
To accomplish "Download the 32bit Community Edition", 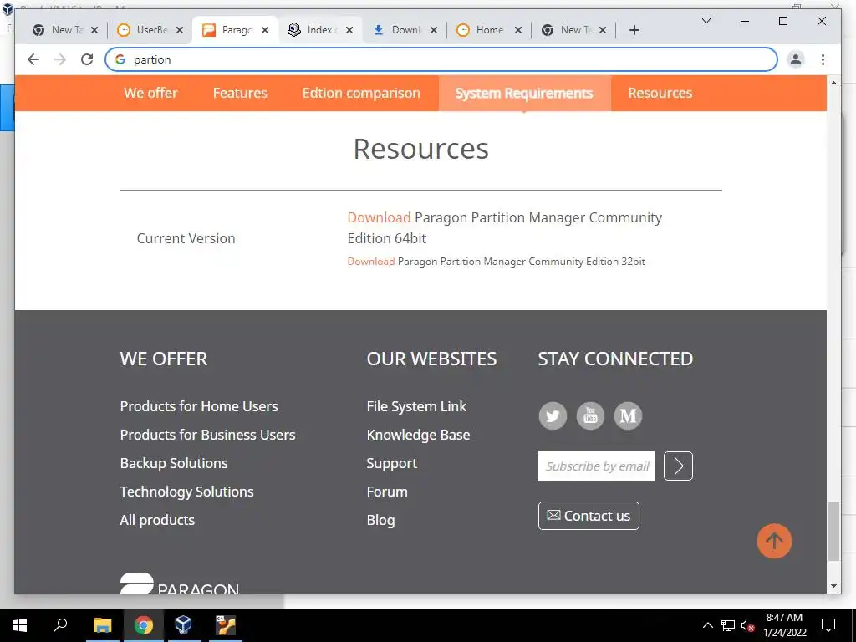I will (x=370, y=262).
